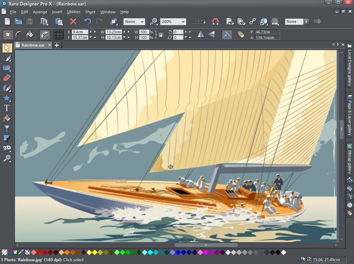
Task: Toggle the show rotation handles button
Action: pyautogui.click(x=44, y=35)
